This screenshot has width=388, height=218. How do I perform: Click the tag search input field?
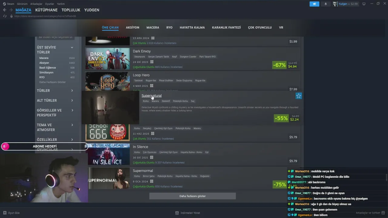(x=56, y=37)
